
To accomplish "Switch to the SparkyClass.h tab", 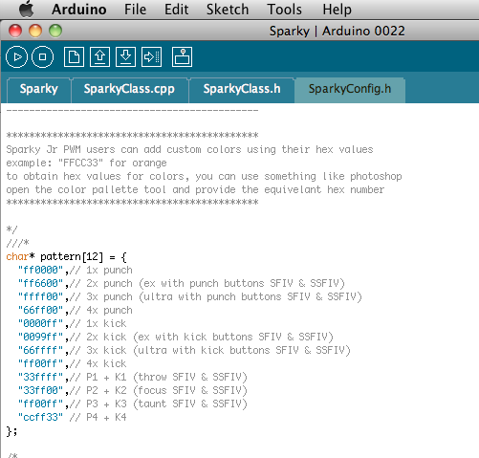I will [242, 89].
